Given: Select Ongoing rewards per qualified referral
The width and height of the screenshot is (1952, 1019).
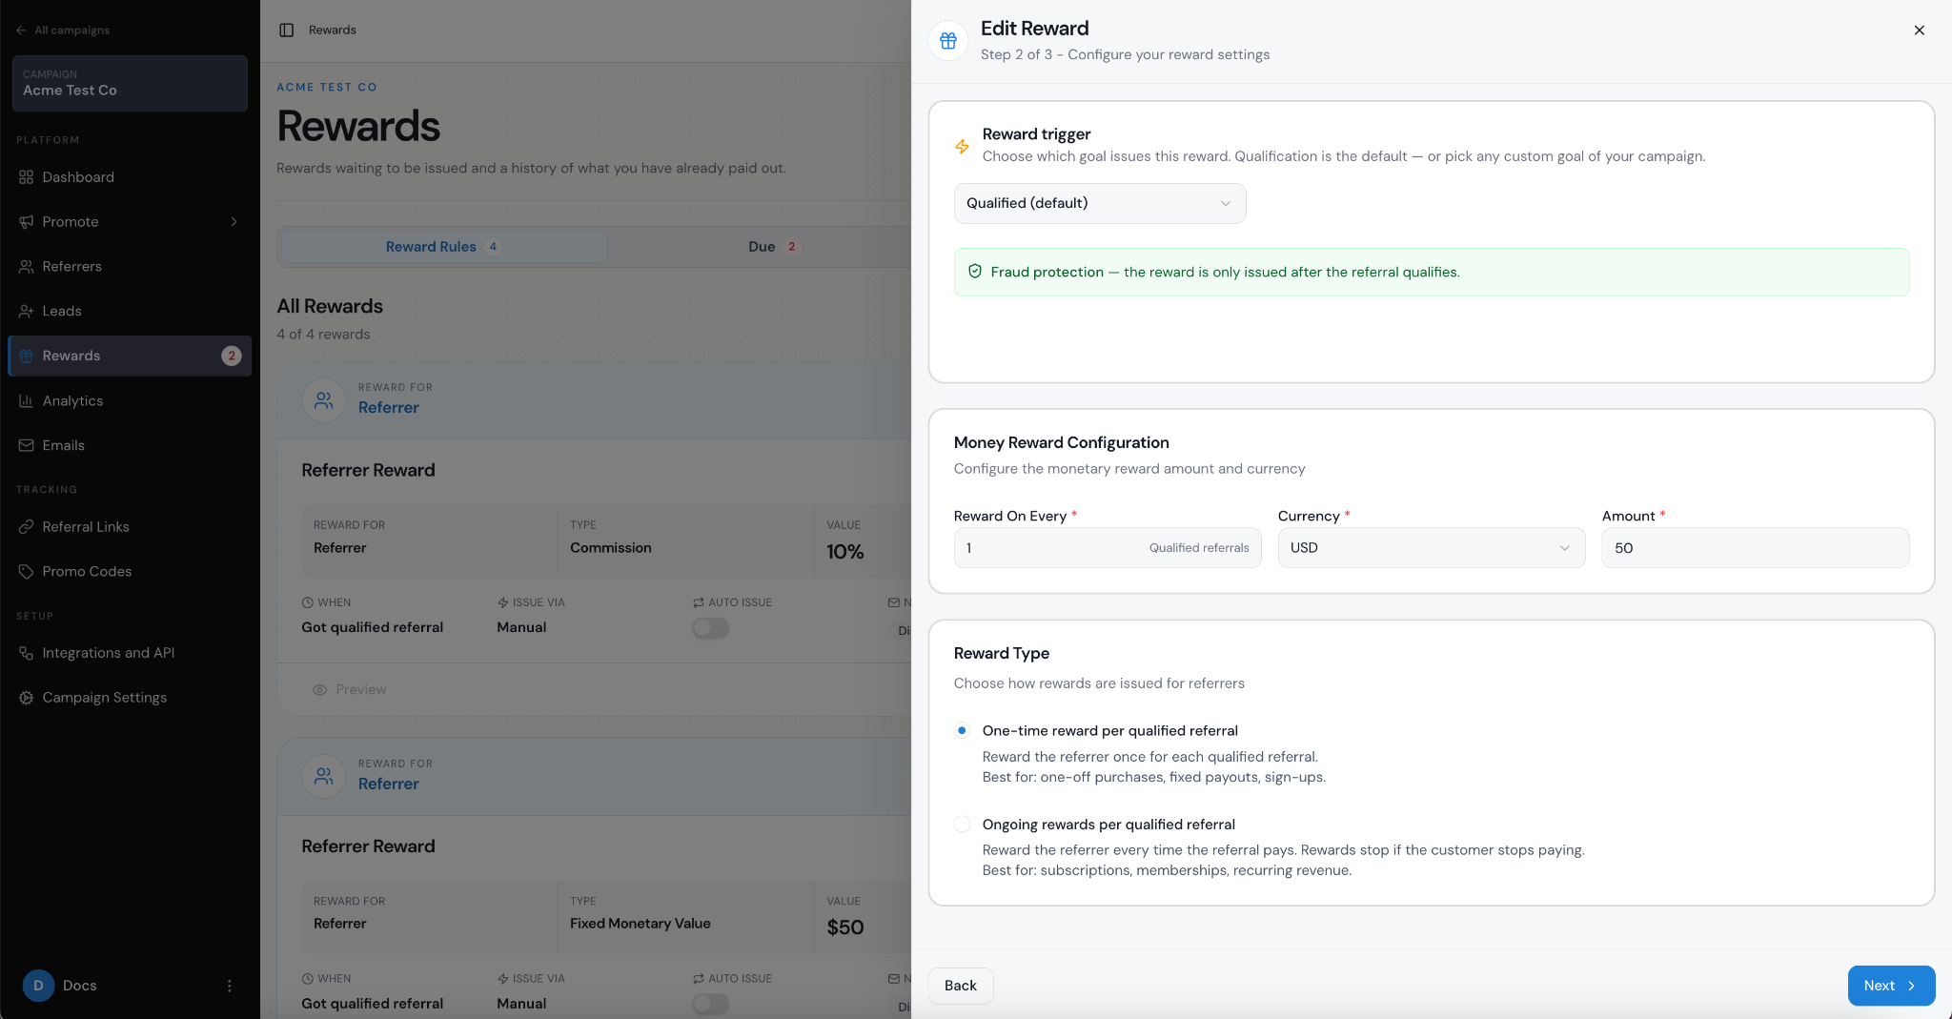Looking at the screenshot, I should [962, 825].
